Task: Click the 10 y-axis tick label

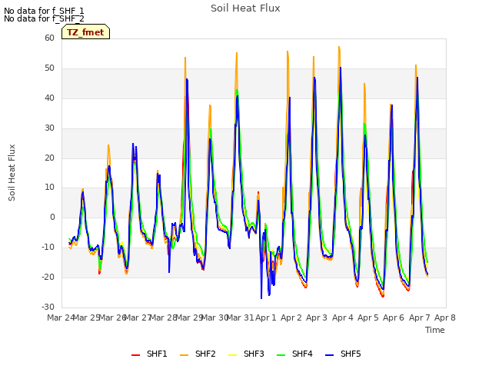Action: [49, 188]
